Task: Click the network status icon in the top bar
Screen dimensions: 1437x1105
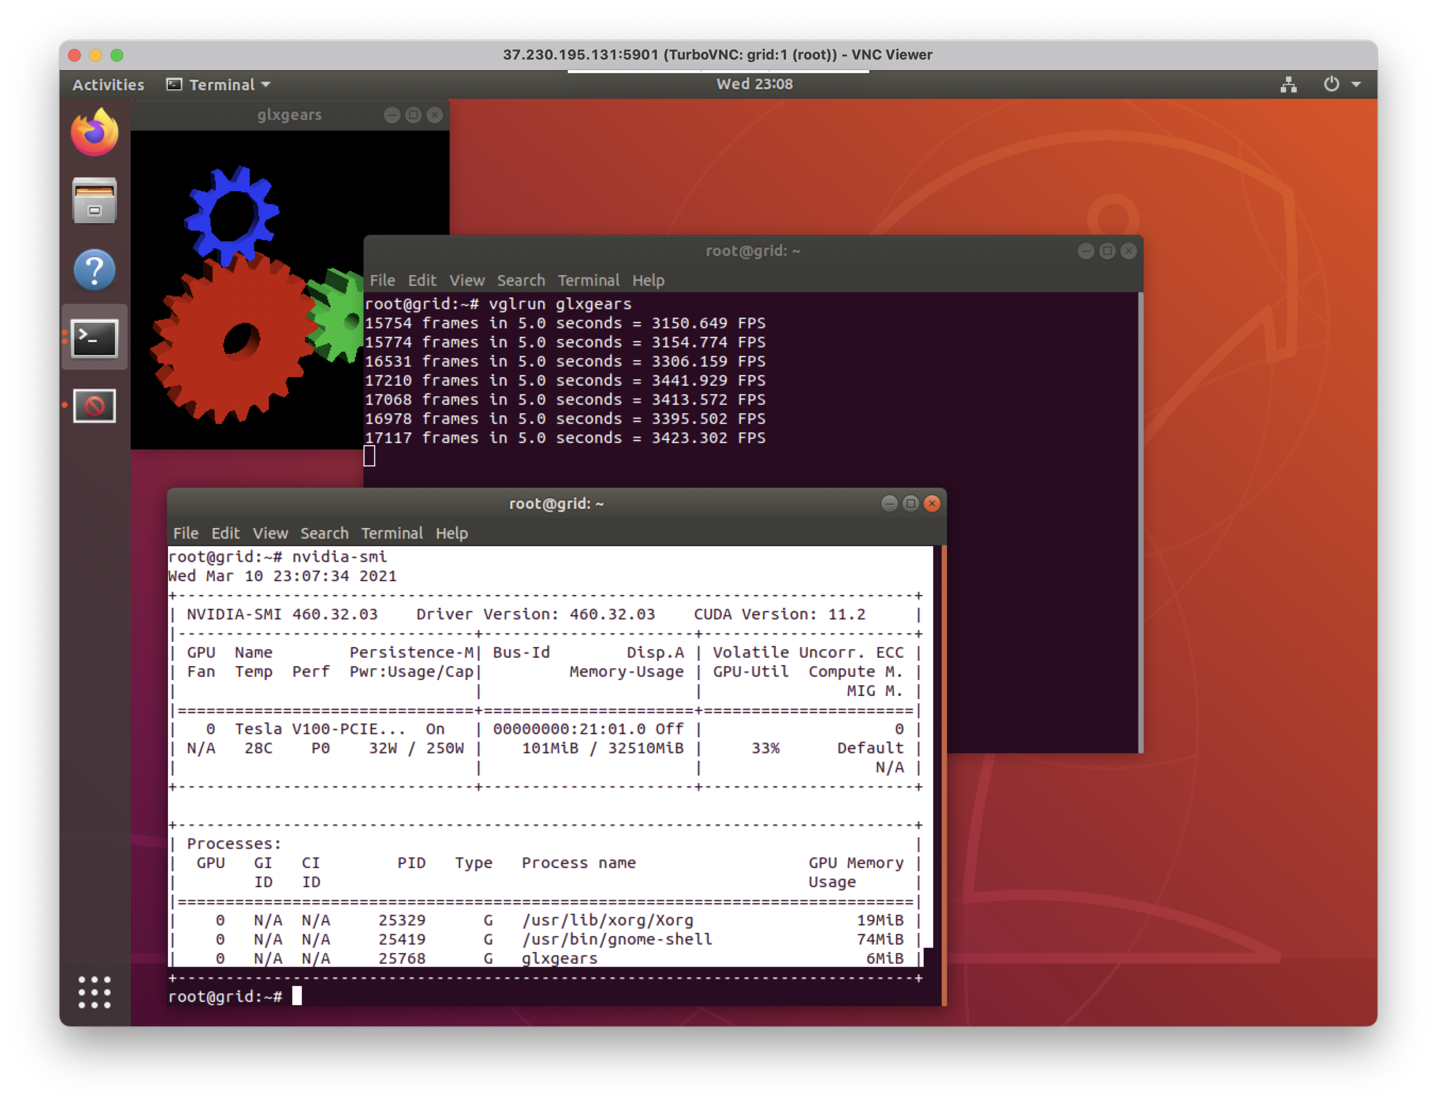Action: (1288, 84)
